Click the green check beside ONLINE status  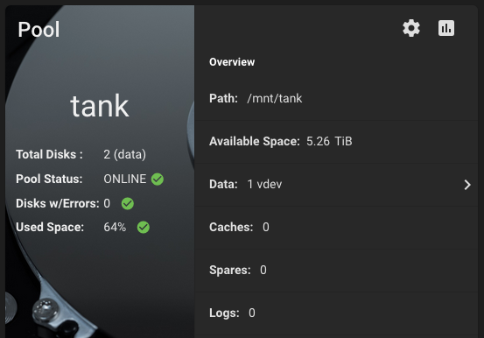click(x=158, y=180)
